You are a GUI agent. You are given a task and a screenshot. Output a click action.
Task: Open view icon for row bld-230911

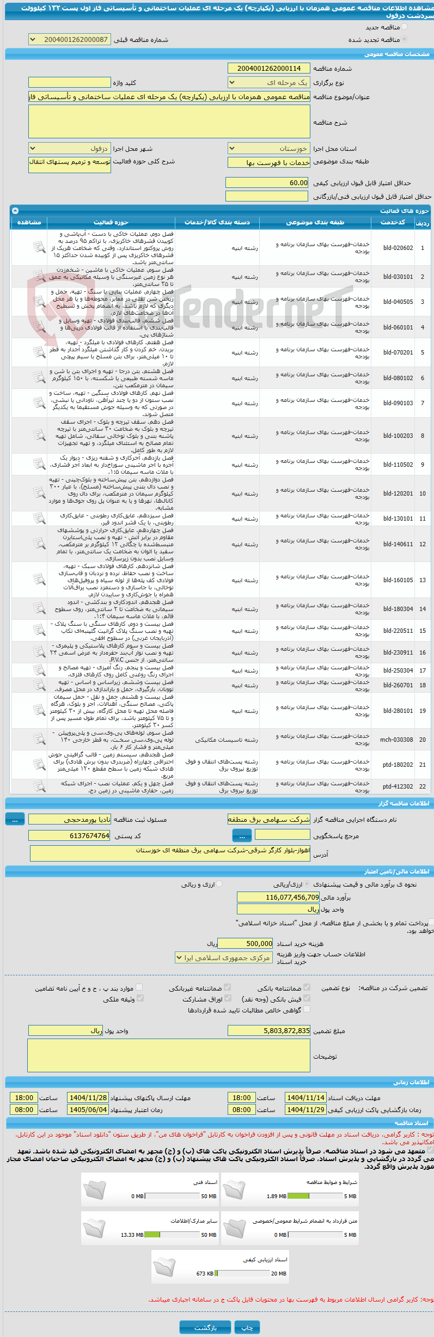coord(39,652)
